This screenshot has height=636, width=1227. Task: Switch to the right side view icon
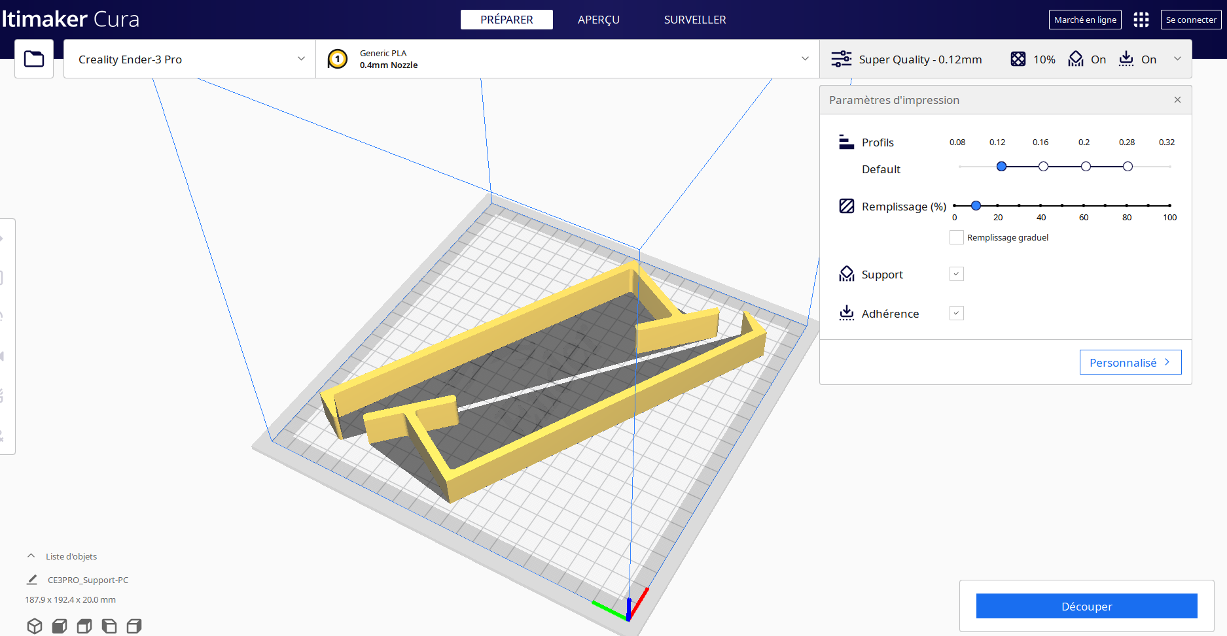[x=134, y=626]
